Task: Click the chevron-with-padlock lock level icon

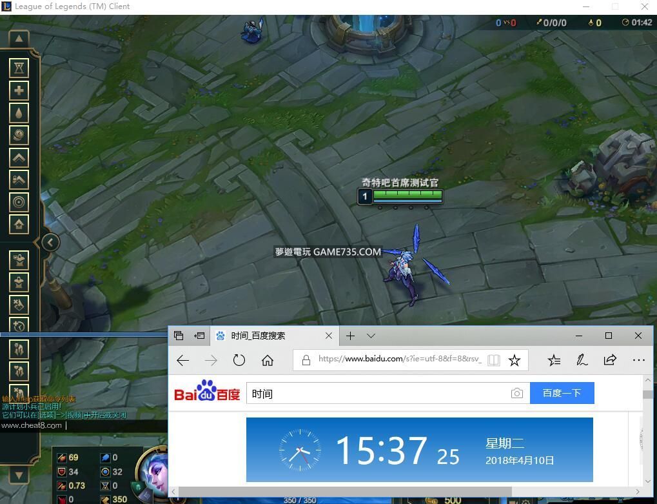Action: (x=19, y=180)
